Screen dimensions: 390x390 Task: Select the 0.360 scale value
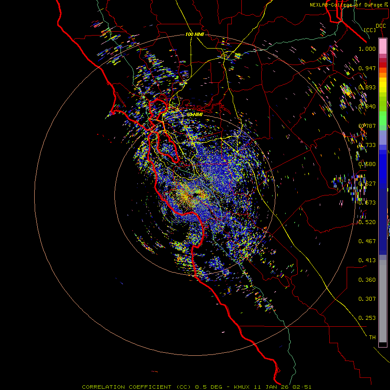[367, 280]
